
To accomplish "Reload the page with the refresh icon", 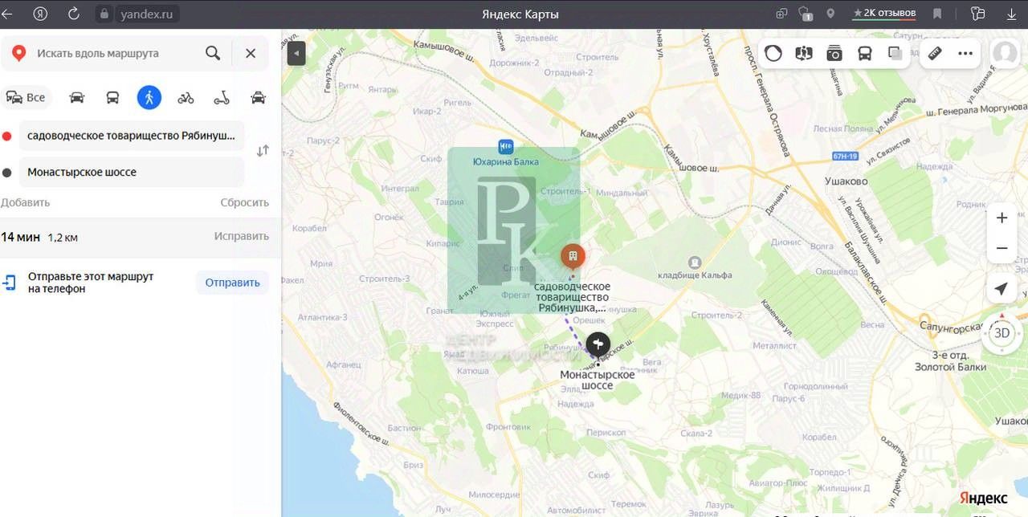I will pos(74,14).
